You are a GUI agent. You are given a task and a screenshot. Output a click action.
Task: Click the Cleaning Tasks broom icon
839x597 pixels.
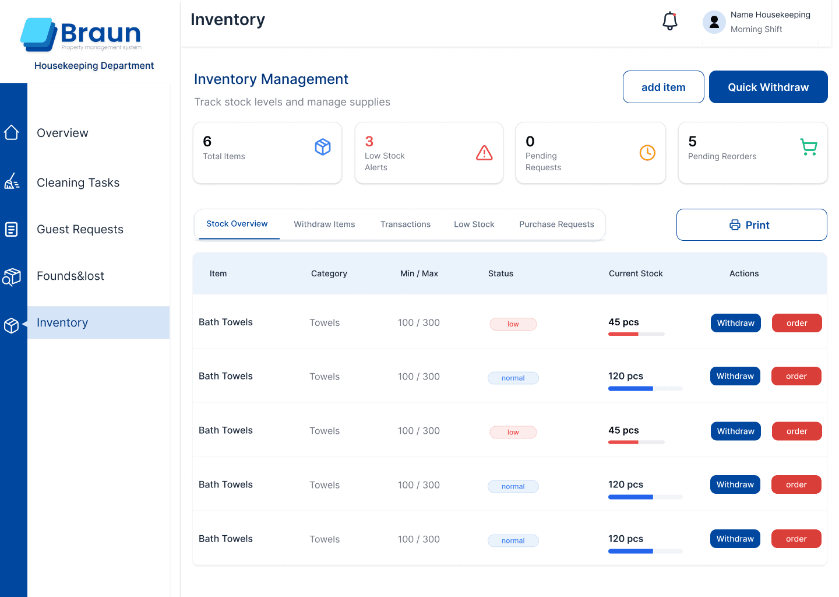point(12,181)
